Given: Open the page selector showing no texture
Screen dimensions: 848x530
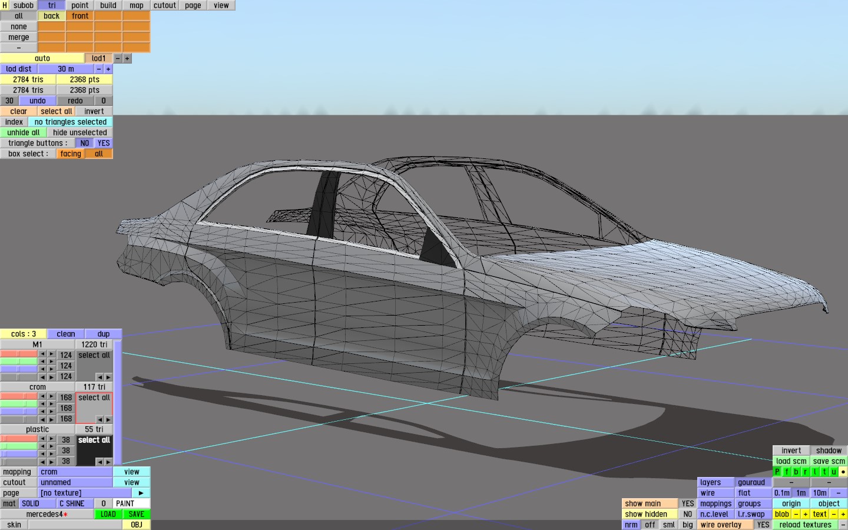Looking at the screenshot, I should [x=85, y=493].
